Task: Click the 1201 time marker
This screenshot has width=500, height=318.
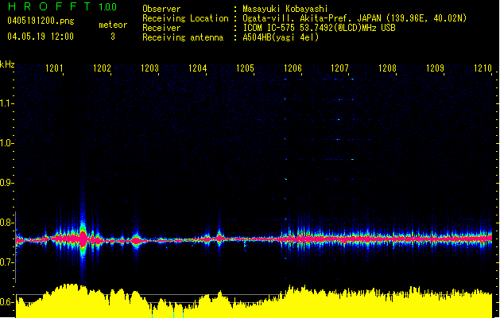Action: [54, 68]
